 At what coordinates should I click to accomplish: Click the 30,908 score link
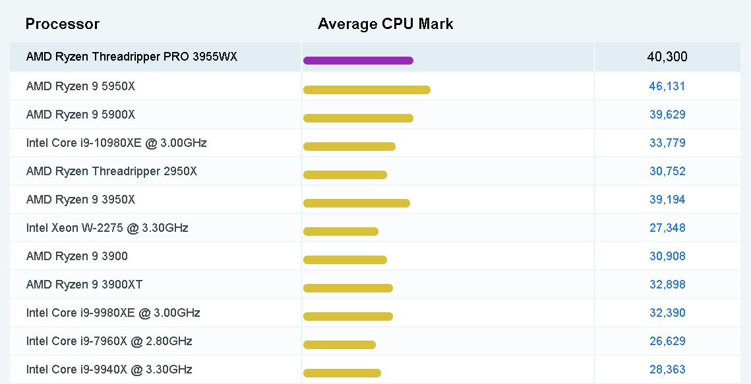(x=667, y=256)
